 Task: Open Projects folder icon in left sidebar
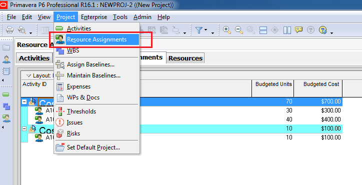tap(6, 47)
